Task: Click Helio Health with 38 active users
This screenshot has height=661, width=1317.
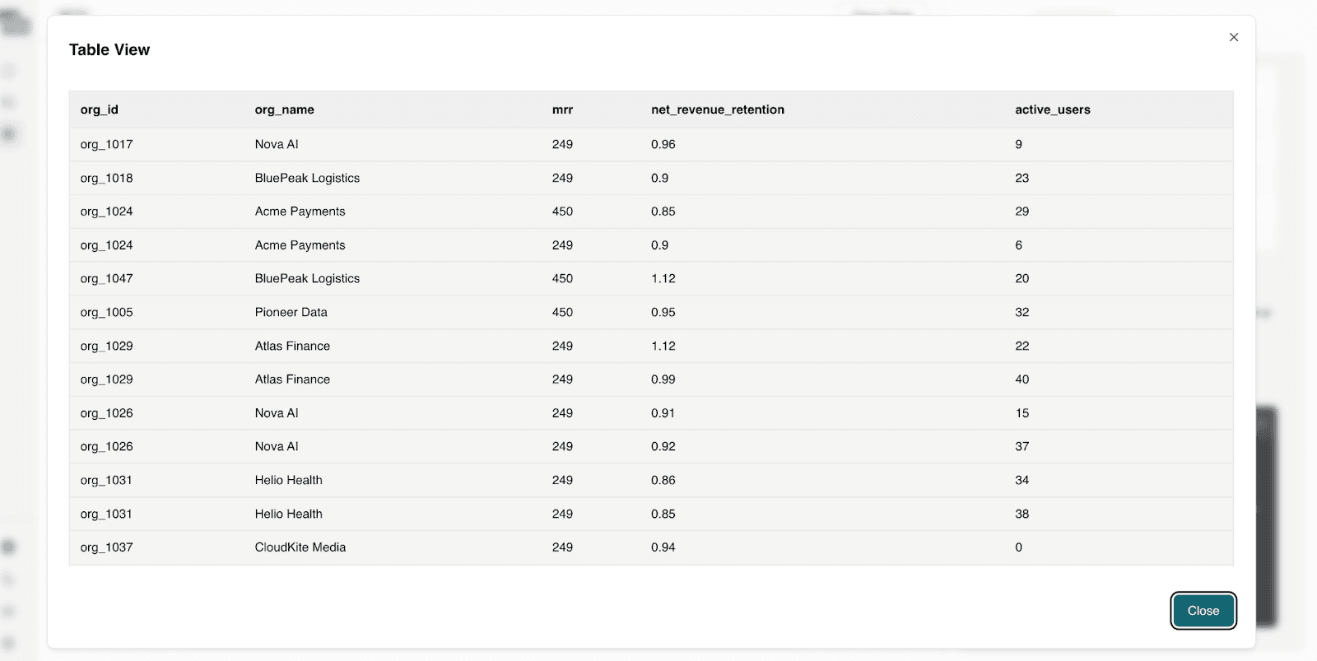Action: pyautogui.click(x=288, y=514)
